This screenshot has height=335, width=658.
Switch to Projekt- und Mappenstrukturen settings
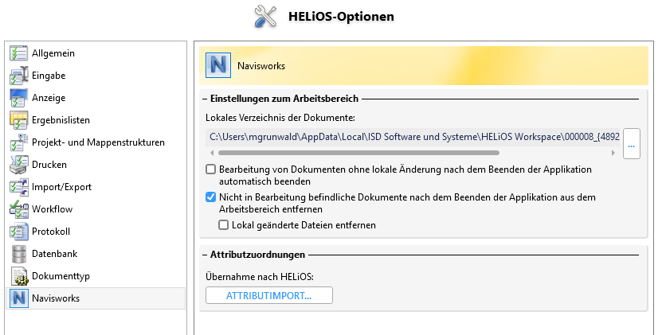pyautogui.click(x=98, y=142)
